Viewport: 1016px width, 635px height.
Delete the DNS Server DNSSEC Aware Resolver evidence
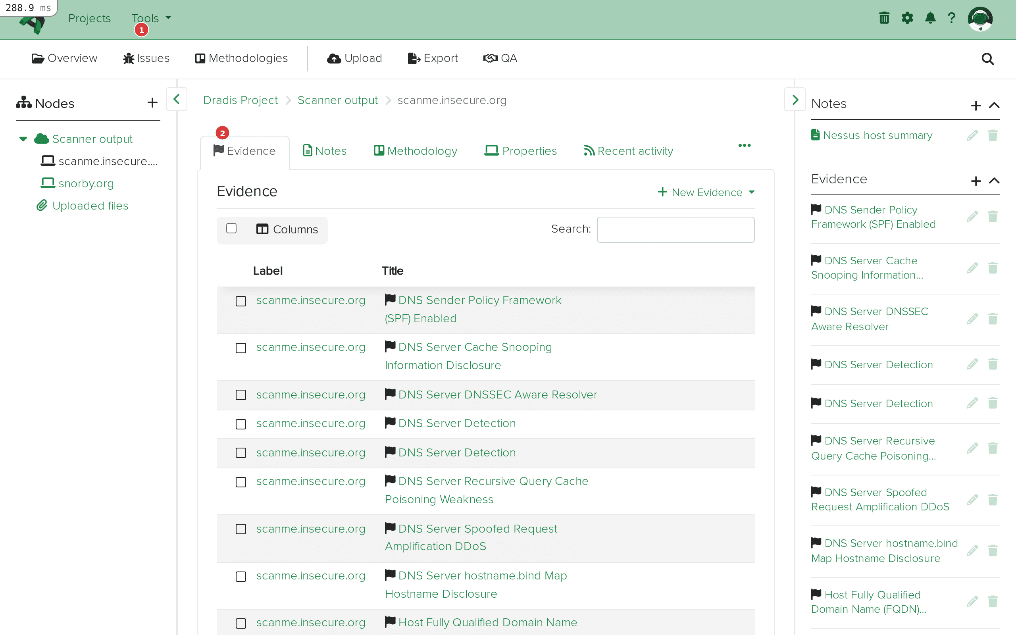pyautogui.click(x=993, y=319)
